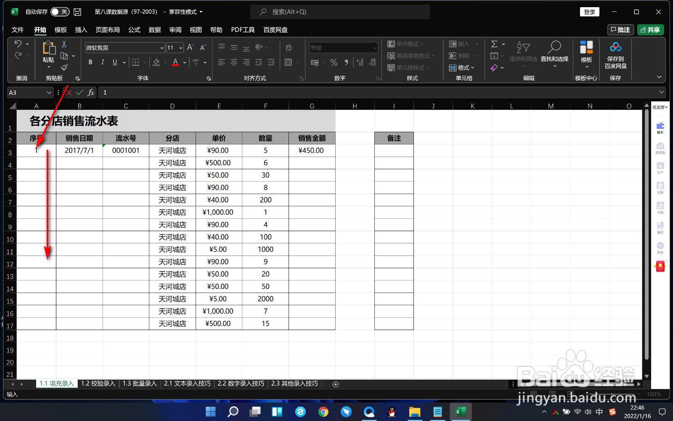Screen dimensions: 673x421
Task: Click the Merge and Center icon
Action: pos(288,62)
